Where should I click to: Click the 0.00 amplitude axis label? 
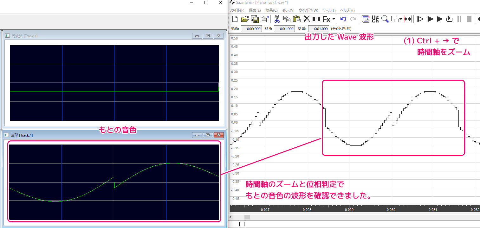point(234,122)
